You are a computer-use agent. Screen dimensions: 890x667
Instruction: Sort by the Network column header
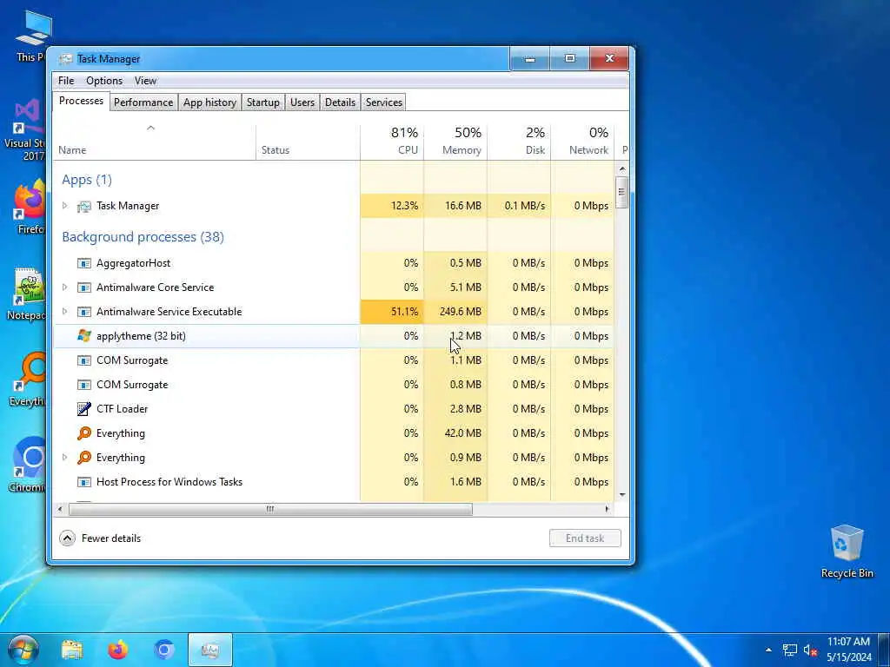582,142
